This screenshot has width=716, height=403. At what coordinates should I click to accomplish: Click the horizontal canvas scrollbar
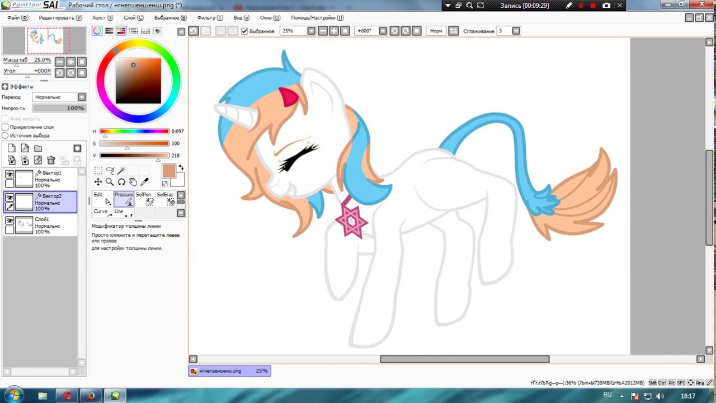pyautogui.click(x=465, y=359)
